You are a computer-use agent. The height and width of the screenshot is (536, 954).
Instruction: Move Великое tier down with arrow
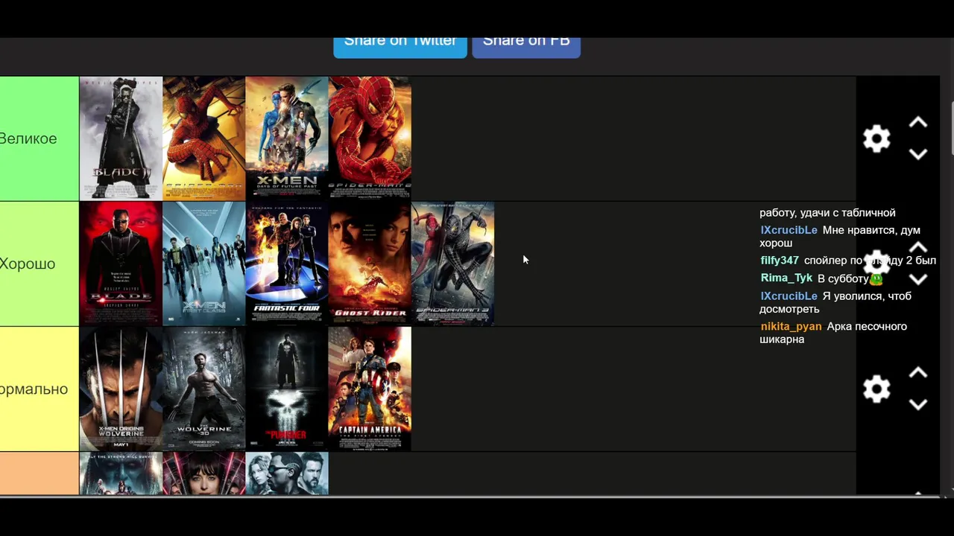coord(918,154)
